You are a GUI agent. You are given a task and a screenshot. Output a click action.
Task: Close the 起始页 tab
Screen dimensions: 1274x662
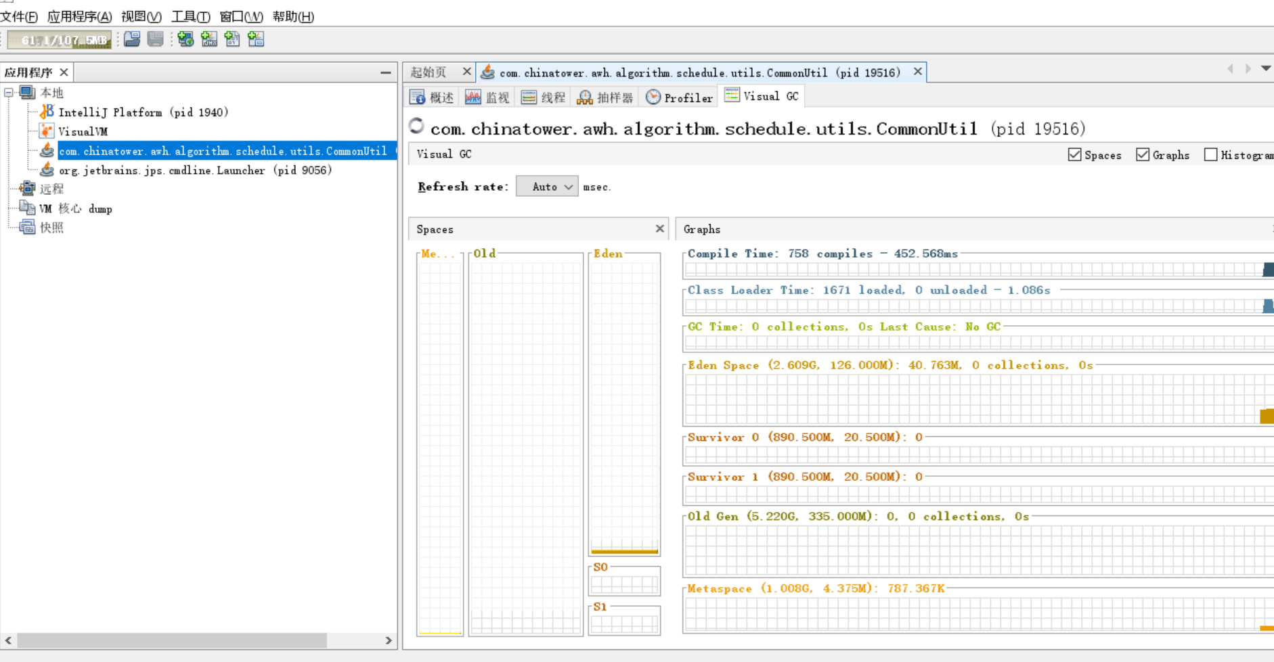[x=466, y=72]
